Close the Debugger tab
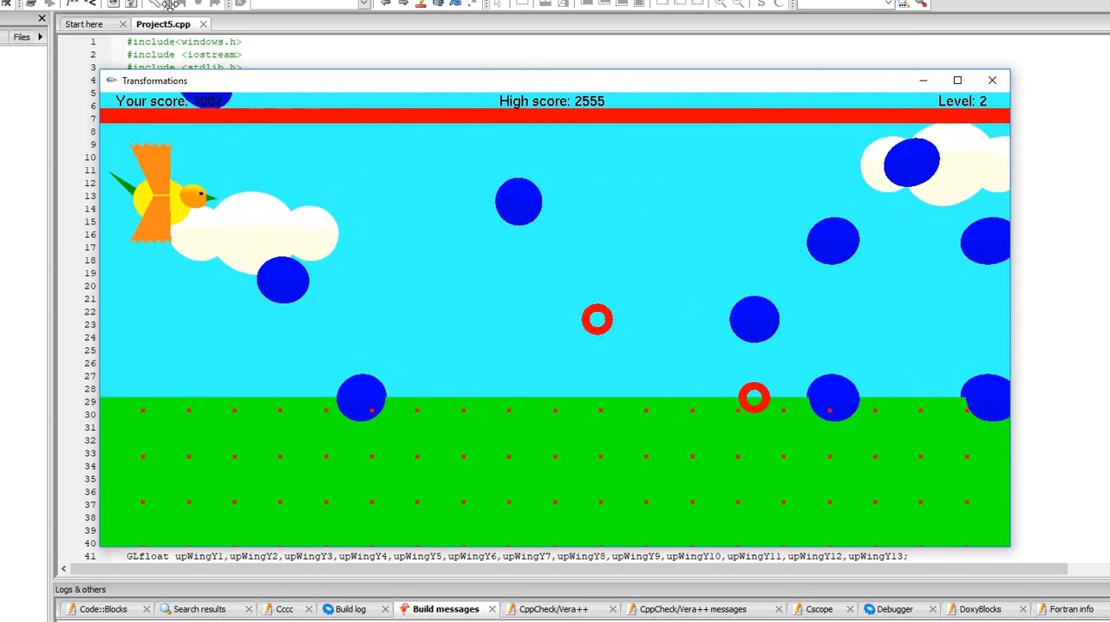Screen dimensions: 1110x622 tap(932, 609)
